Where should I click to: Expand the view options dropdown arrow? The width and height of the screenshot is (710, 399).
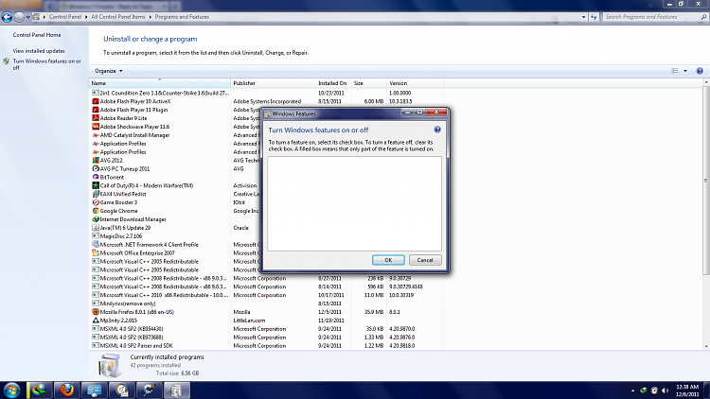(685, 71)
